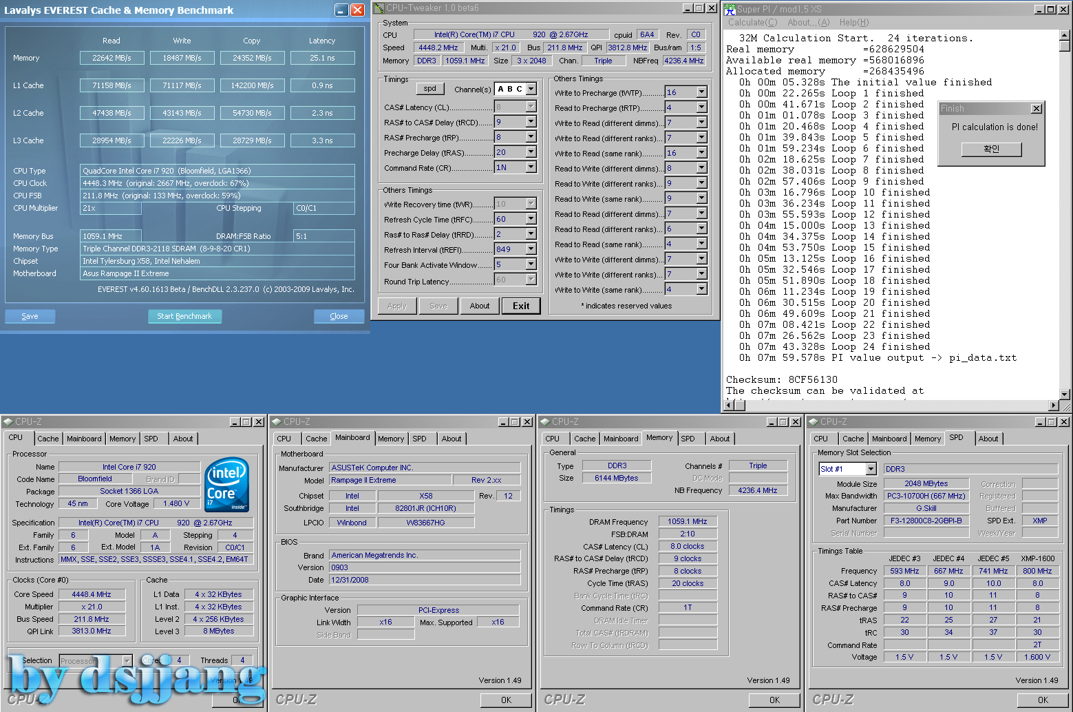Expand Write to Precharge (tWTP) dropdown
1073x712 pixels.
(701, 92)
